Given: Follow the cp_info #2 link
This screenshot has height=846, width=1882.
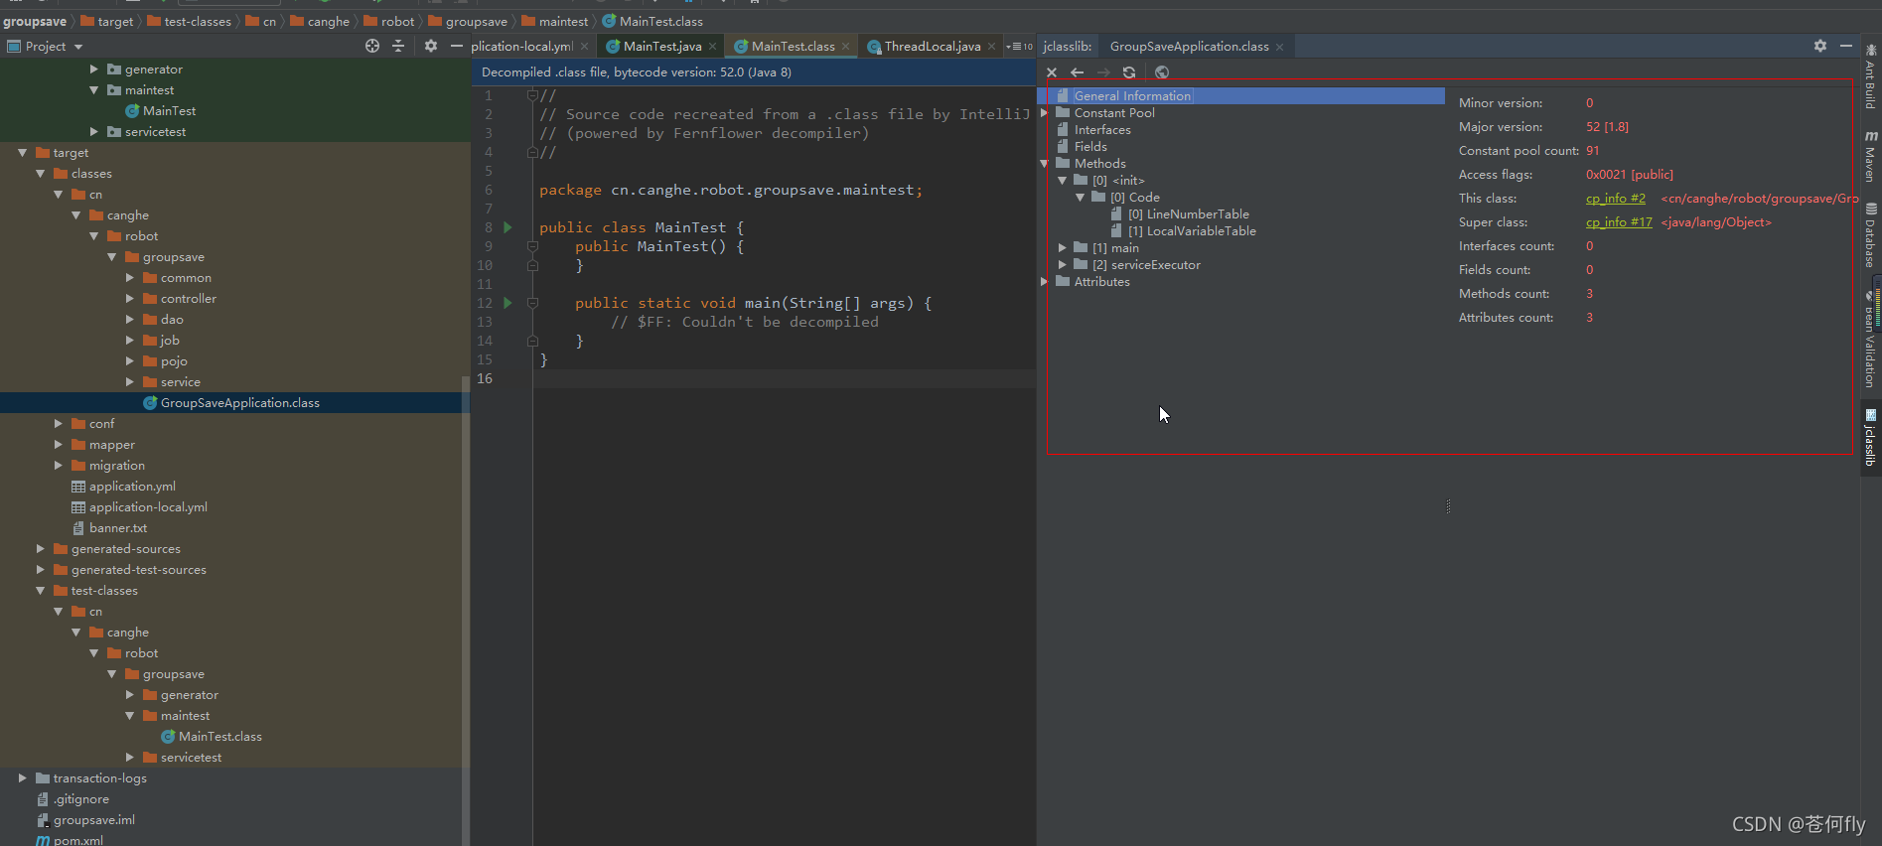Looking at the screenshot, I should (1615, 199).
